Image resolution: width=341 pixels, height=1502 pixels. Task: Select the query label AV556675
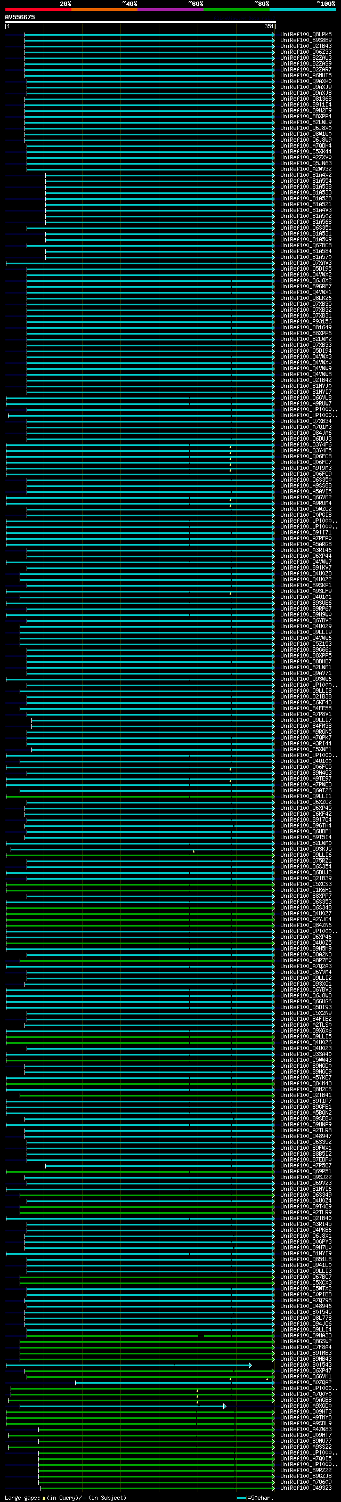click(20, 17)
